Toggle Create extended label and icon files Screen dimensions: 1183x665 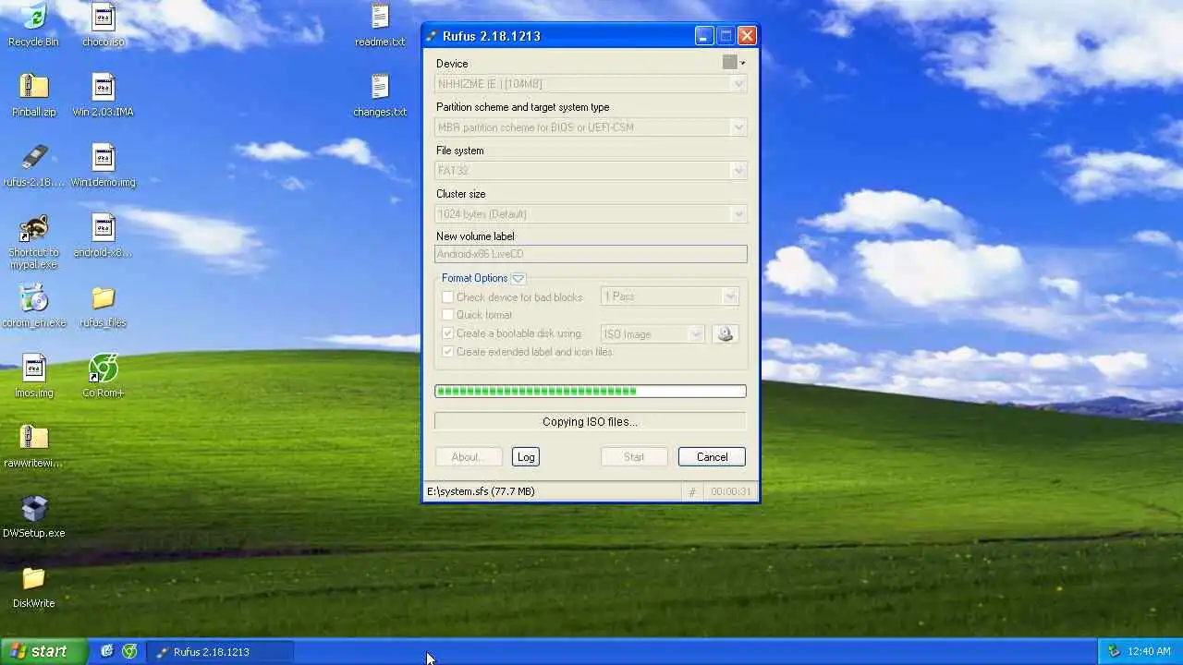pos(447,352)
